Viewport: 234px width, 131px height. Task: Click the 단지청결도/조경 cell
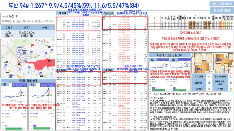(220, 83)
